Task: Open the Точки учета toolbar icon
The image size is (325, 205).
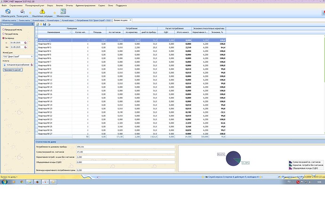Action: [x=22, y=13]
